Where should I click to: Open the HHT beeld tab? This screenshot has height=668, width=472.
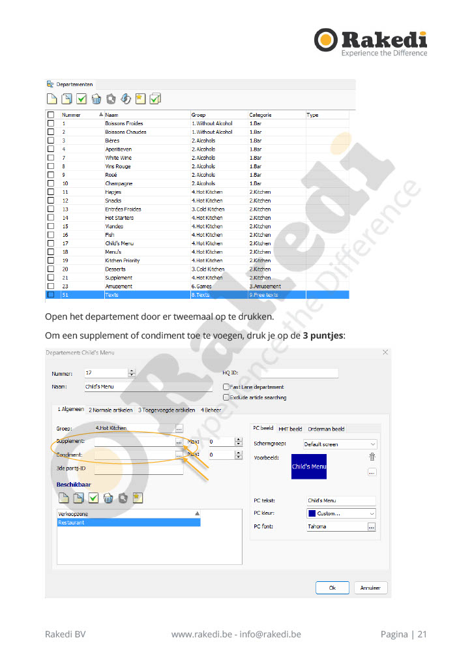pyautogui.click(x=290, y=429)
